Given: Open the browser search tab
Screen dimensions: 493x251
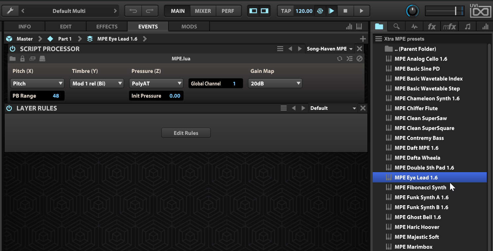Looking at the screenshot, I should tap(397, 26).
